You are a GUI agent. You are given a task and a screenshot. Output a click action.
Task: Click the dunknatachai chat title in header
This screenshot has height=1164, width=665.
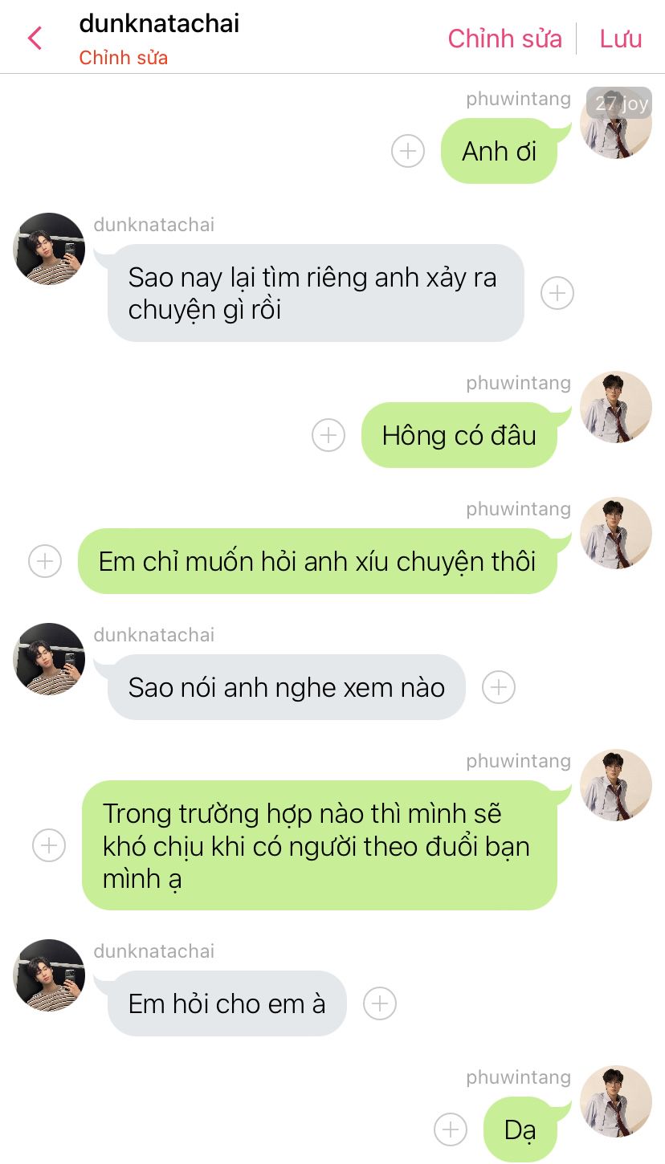159,23
